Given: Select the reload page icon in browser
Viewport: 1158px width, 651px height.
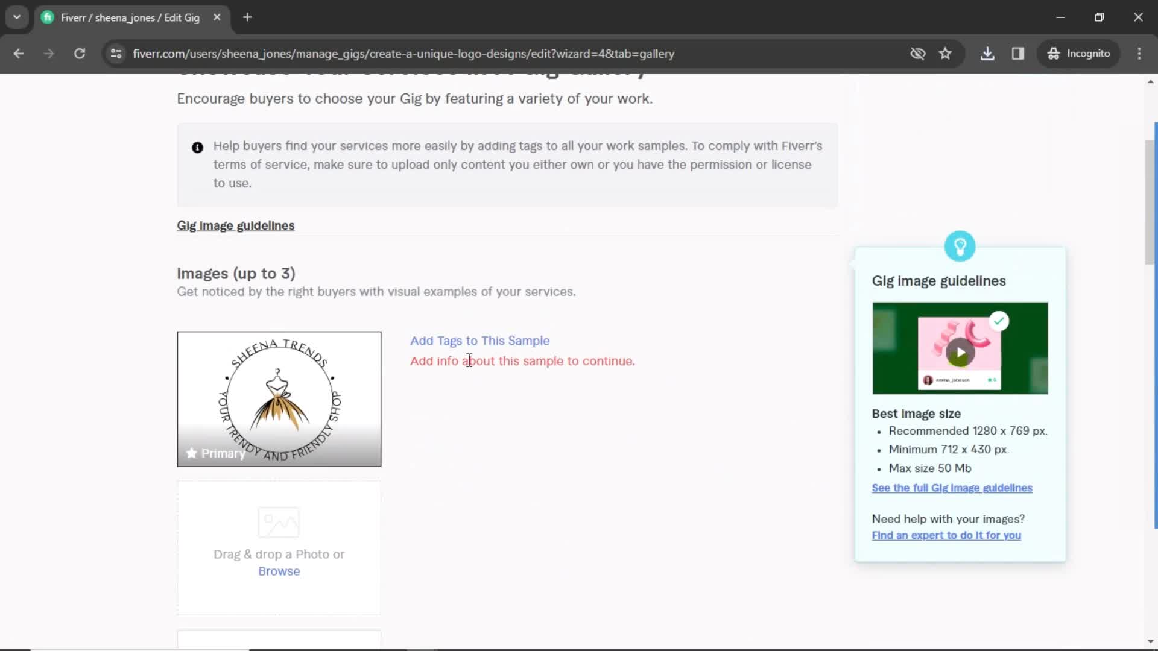Looking at the screenshot, I should (80, 53).
